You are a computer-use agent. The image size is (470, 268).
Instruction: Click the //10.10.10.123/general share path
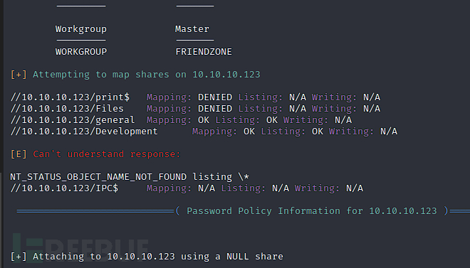pyautogui.click(x=73, y=120)
